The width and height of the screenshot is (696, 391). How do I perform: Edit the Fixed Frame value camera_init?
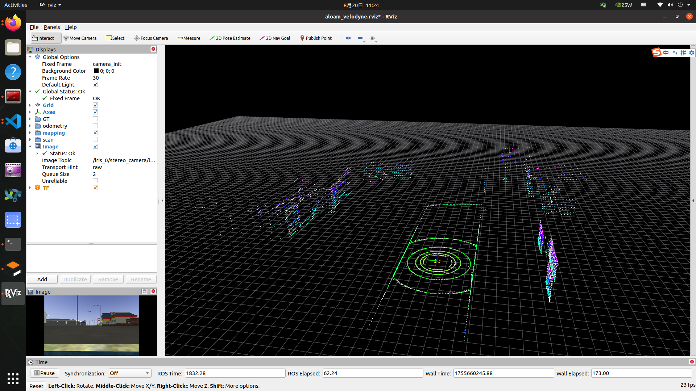coord(124,64)
